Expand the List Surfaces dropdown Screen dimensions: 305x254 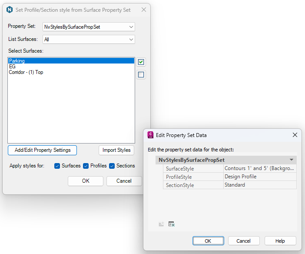89,40
